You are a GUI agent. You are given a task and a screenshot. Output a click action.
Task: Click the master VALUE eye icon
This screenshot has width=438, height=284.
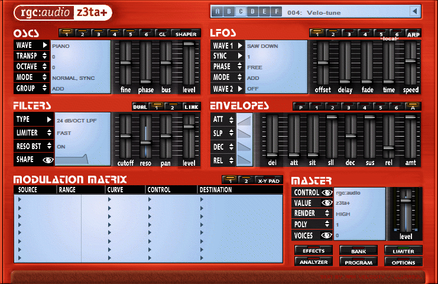327,203
